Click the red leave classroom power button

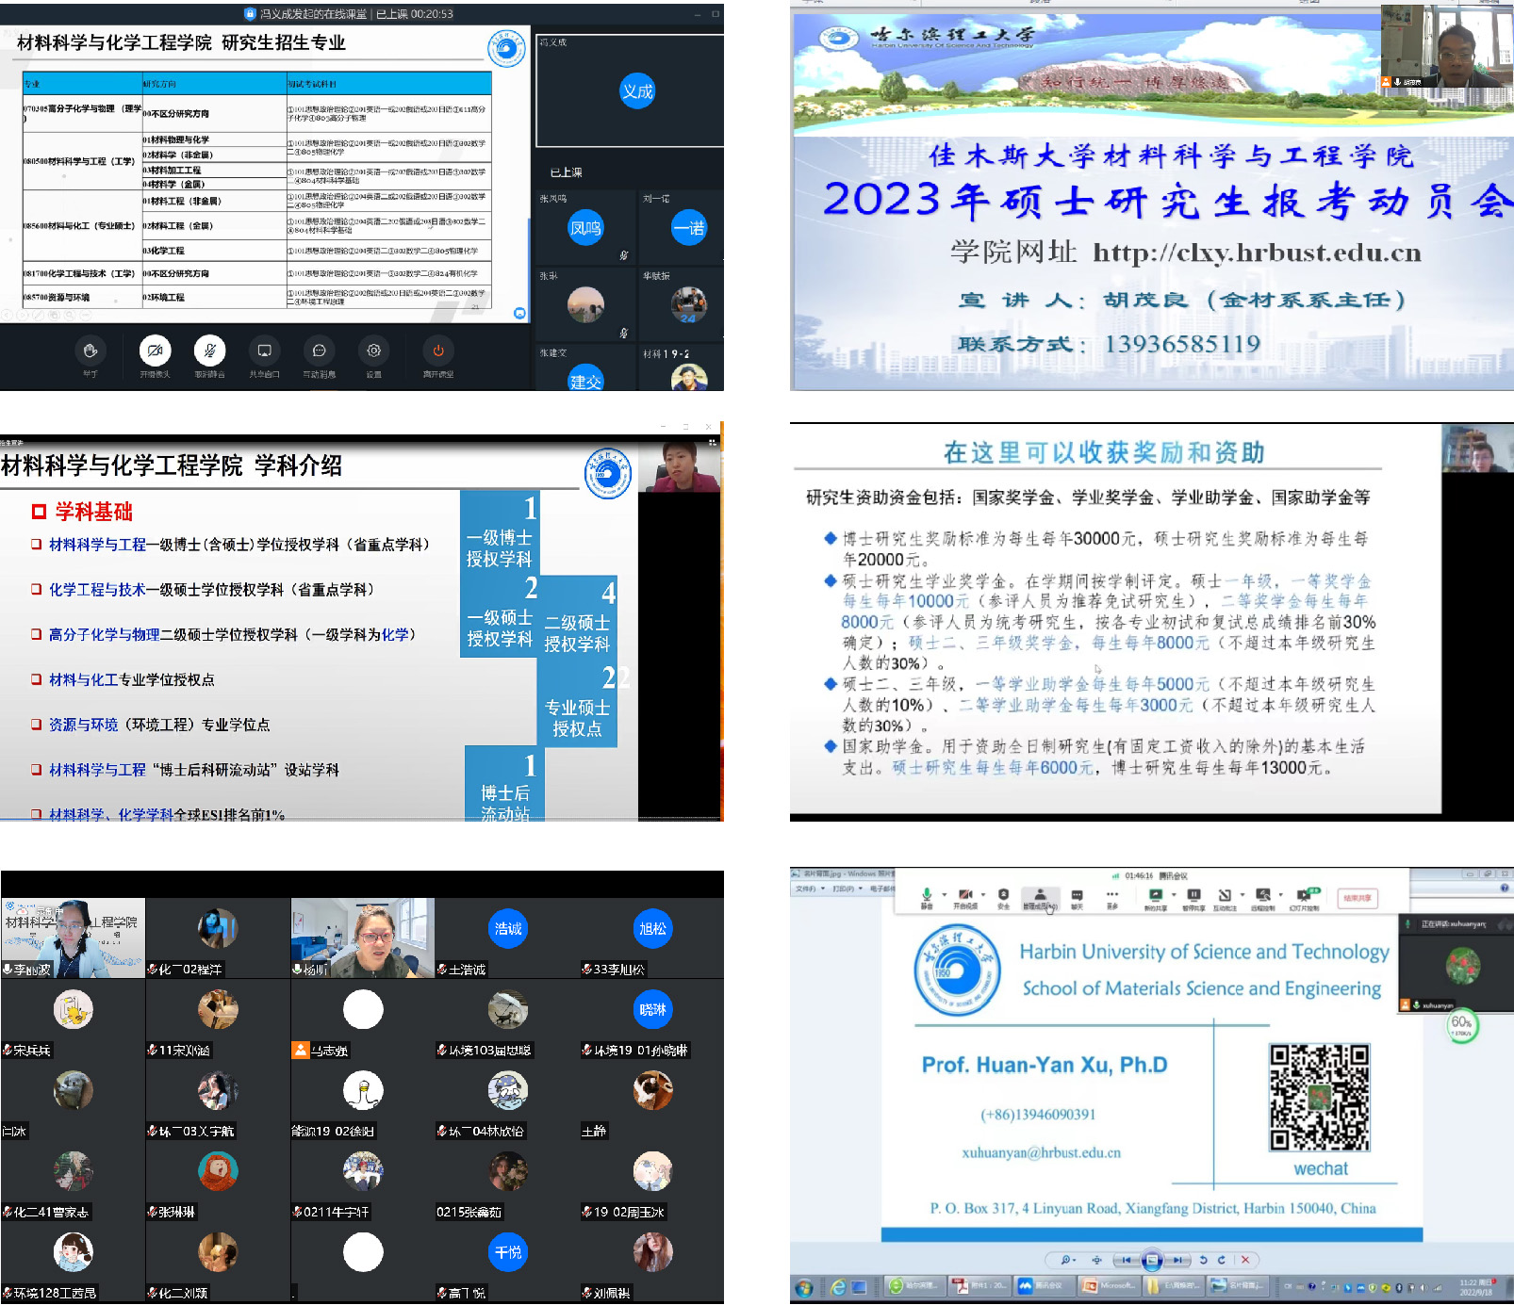pyautogui.click(x=437, y=351)
